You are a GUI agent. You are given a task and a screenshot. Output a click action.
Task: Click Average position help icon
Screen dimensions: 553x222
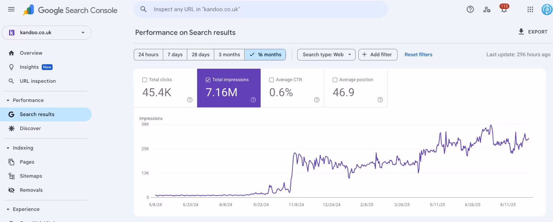point(380,100)
